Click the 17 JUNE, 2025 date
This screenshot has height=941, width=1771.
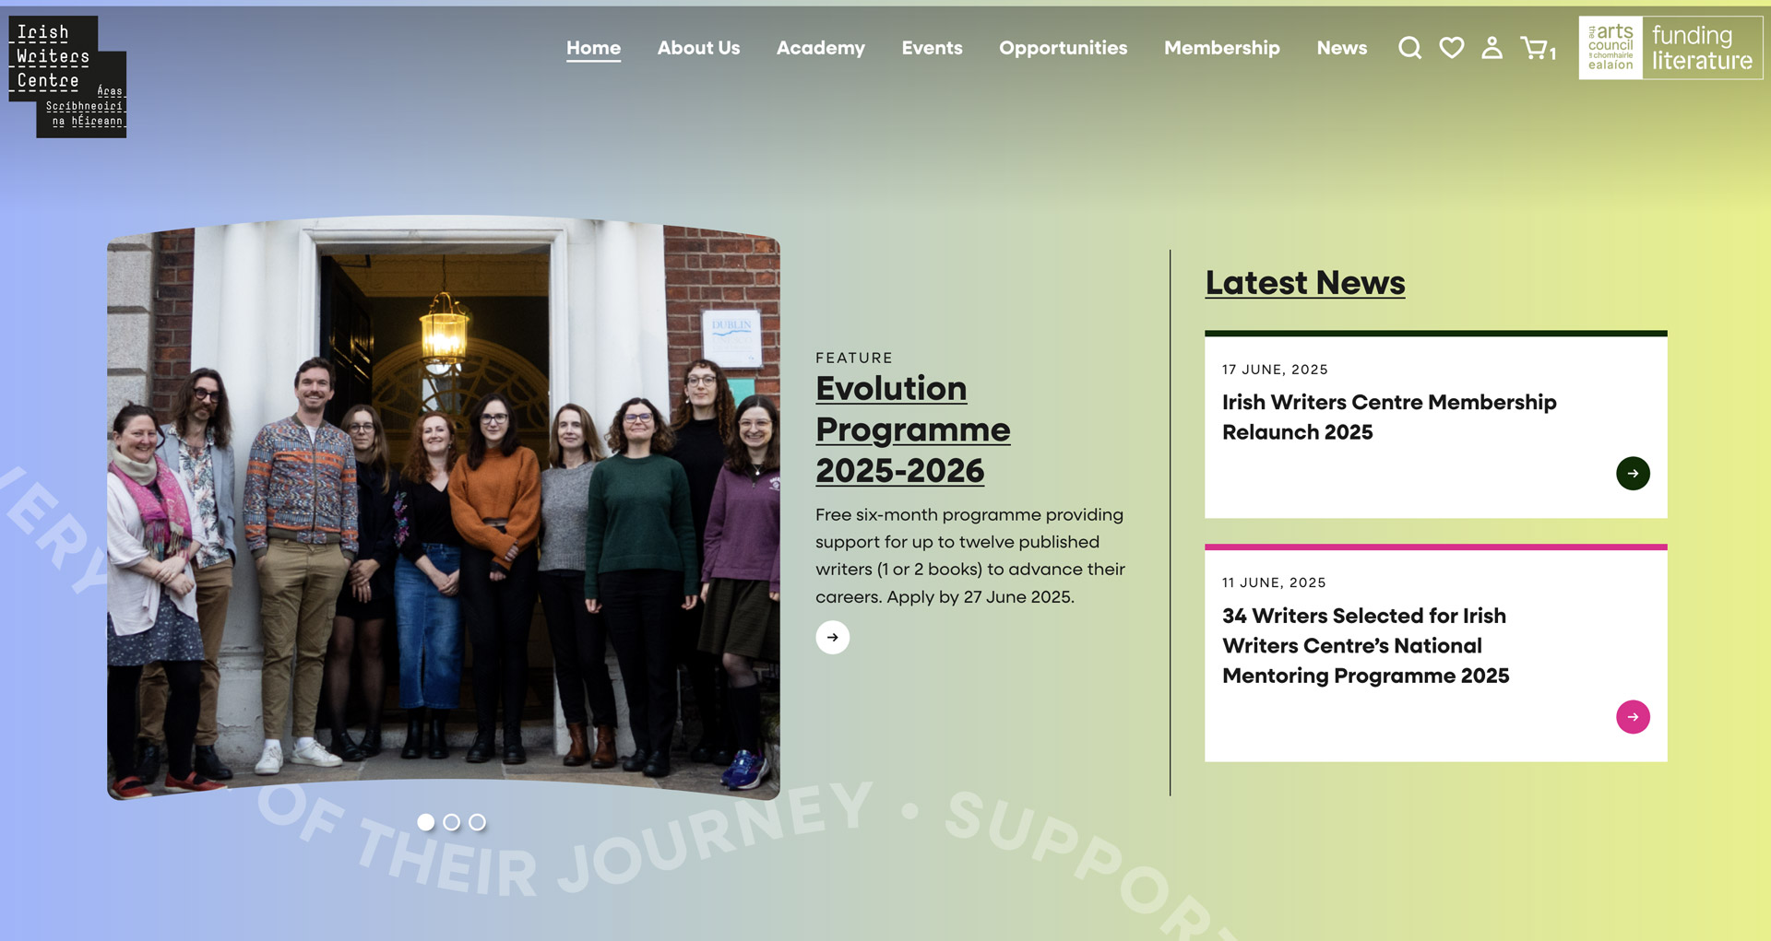pos(1275,370)
